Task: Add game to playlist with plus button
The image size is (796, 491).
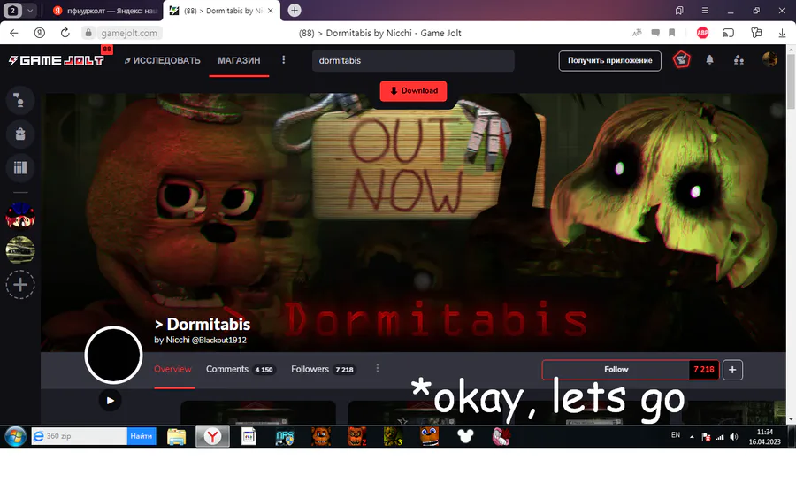Action: tap(732, 370)
